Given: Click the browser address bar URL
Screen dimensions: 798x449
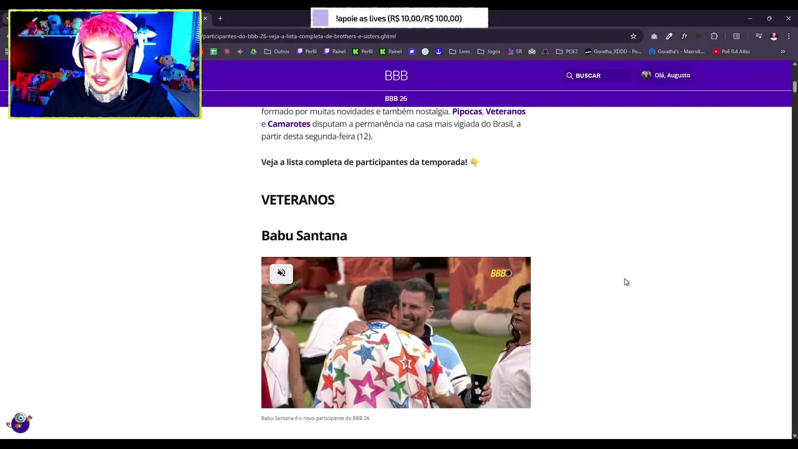Looking at the screenshot, I should tap(299, 36).
